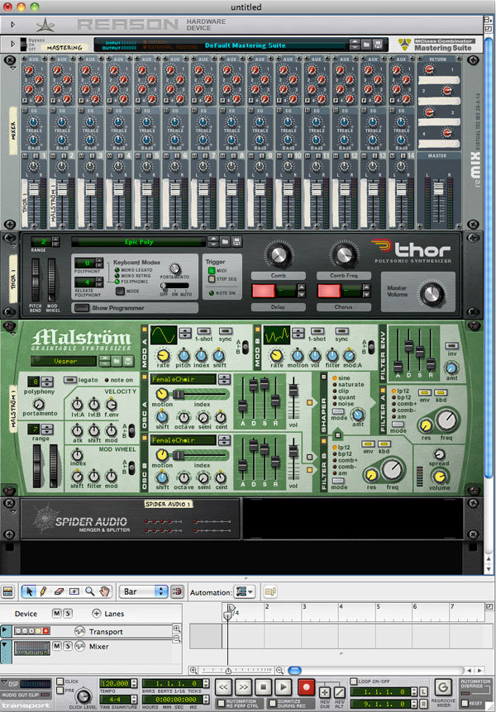
Task: Expand the Mastering Combinator fold triangle
Action: pyautogui.click(x=12, y=44)
